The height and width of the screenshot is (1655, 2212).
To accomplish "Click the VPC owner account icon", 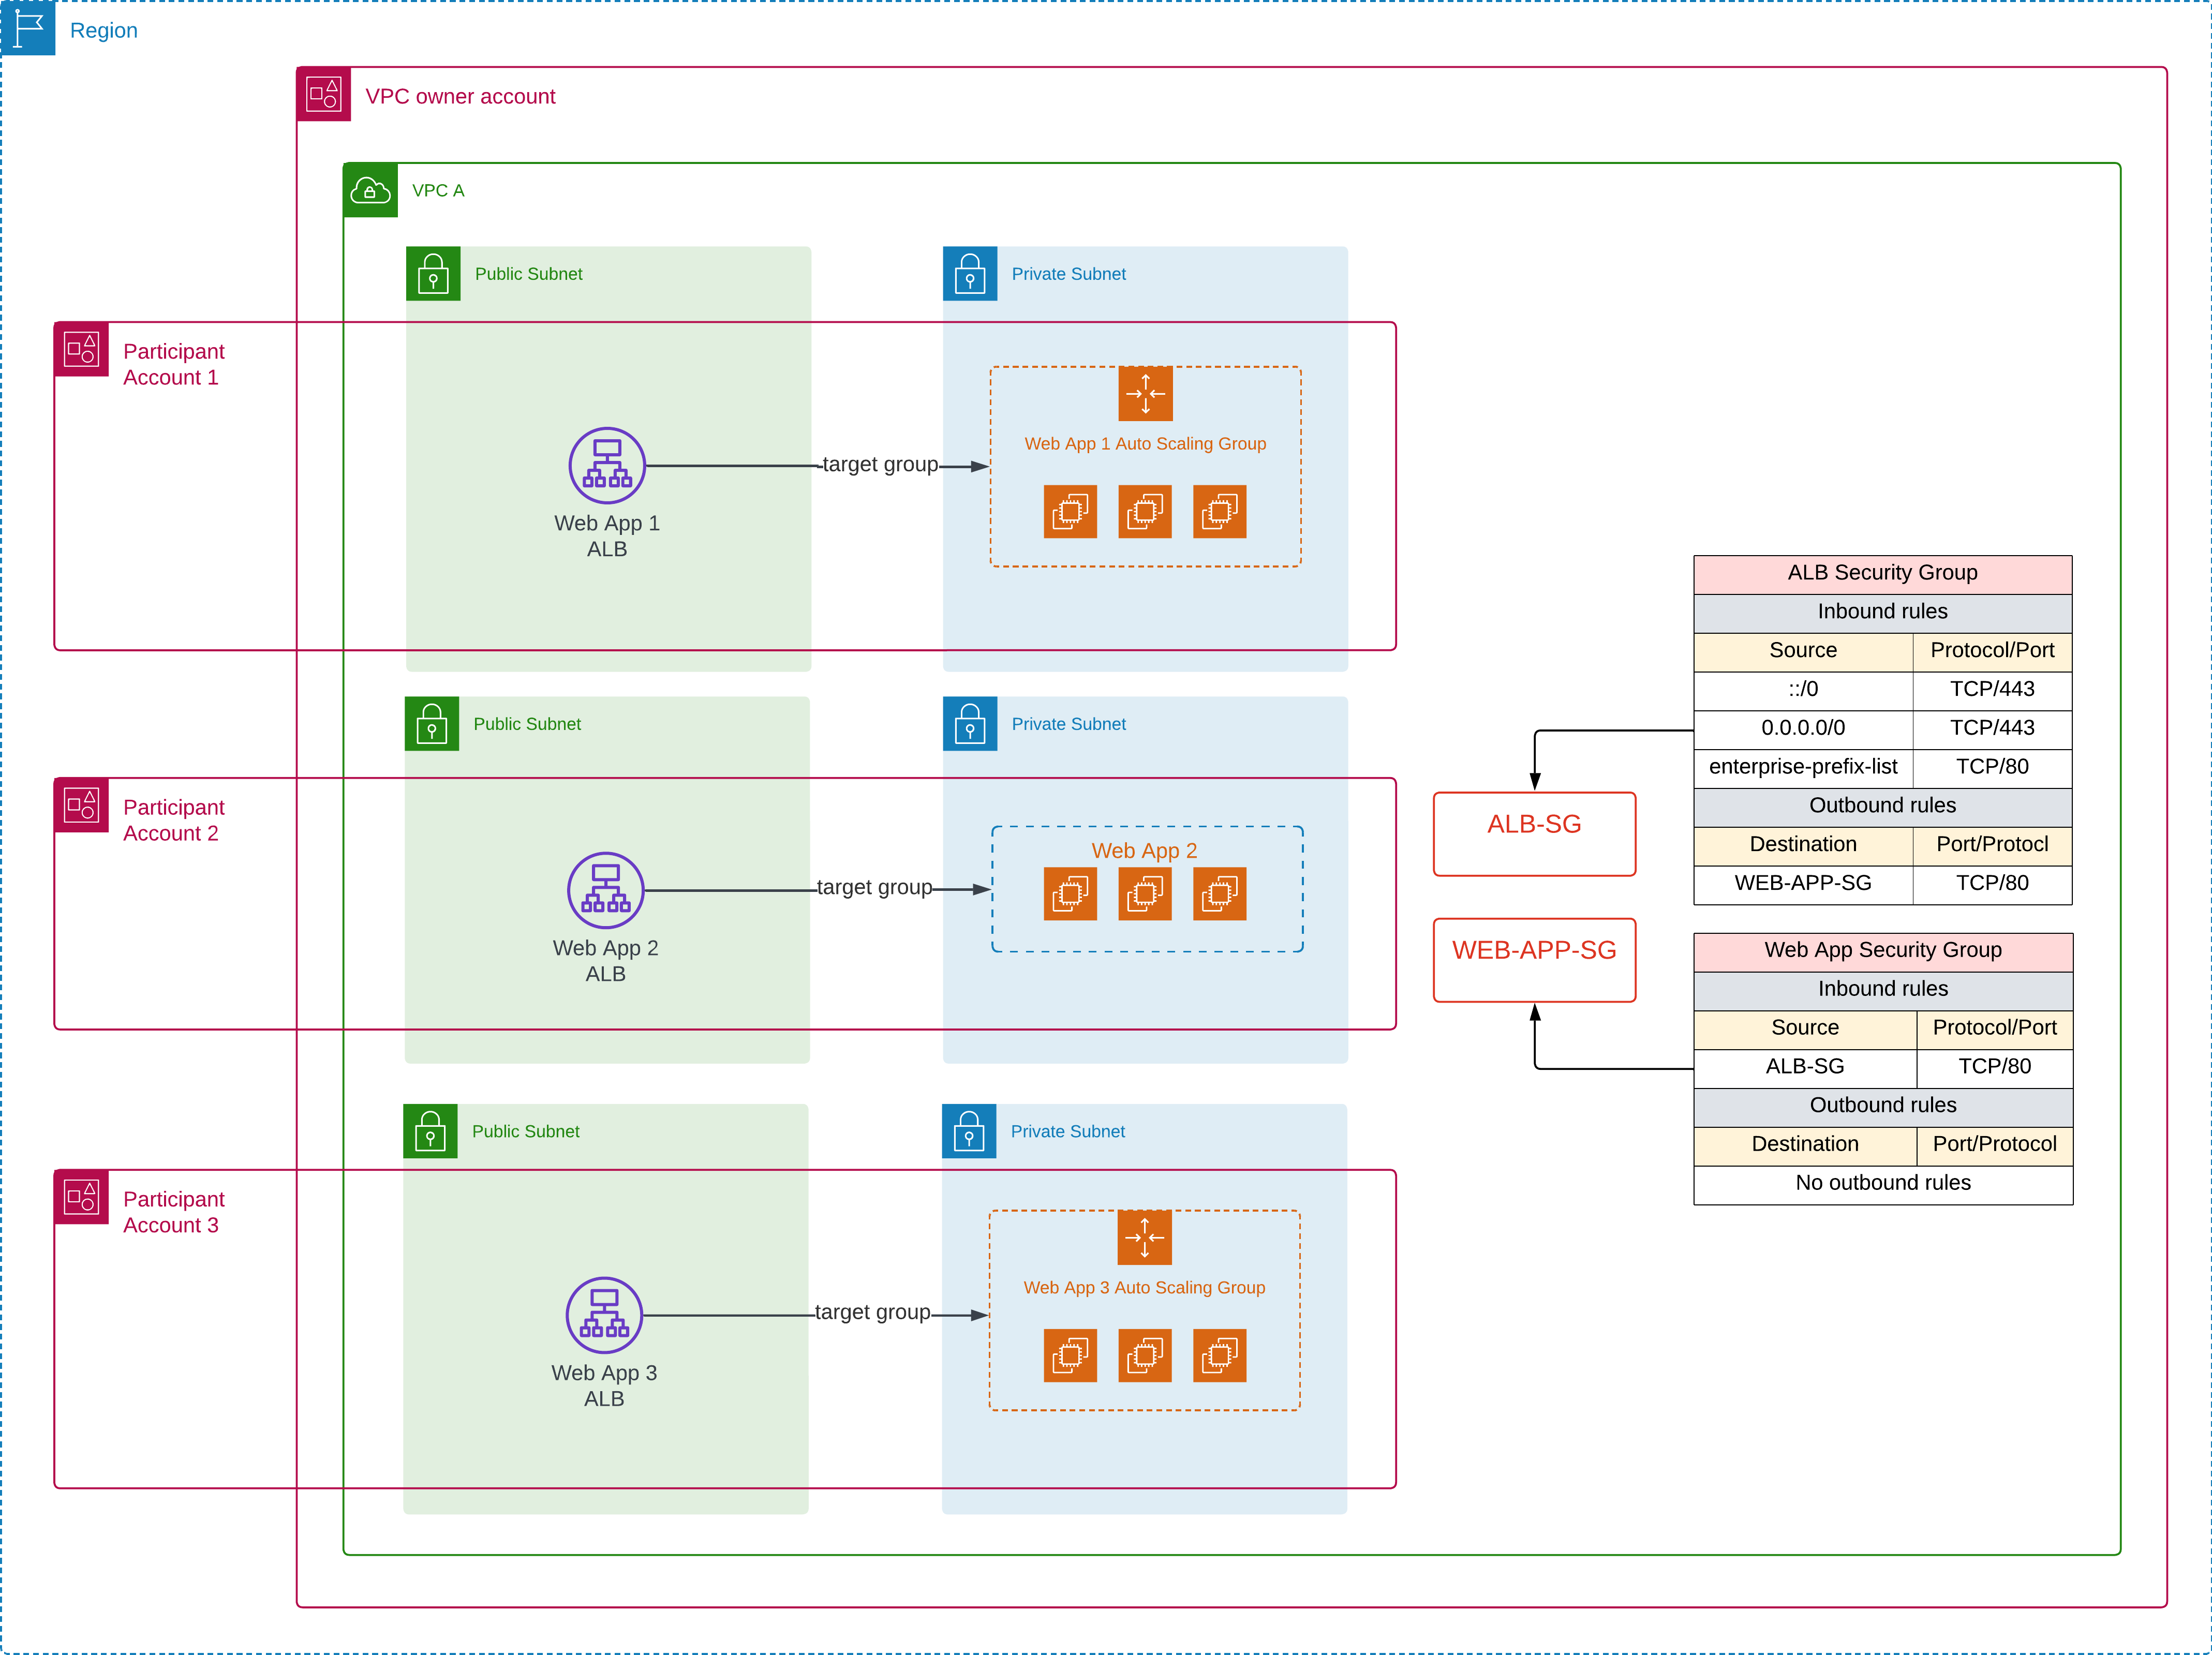I will (323, 95).
